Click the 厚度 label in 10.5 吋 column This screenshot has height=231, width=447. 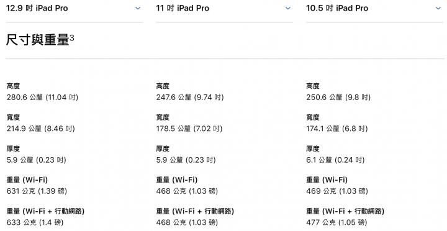pos(313,149)
